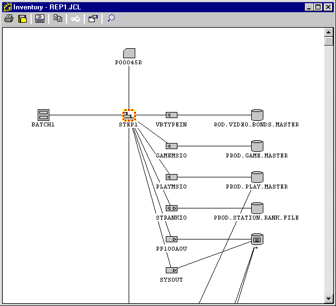336x306 pixels.
Task: Select the PP100AOU output node
Action: pyautogui.click(x=171, y=239)
